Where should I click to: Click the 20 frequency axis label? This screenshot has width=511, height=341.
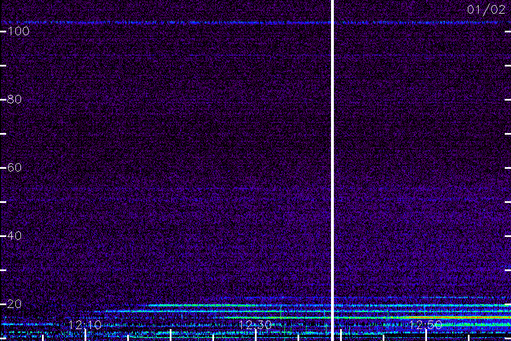[14, 304]
